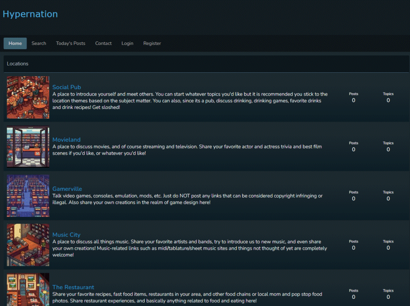The width and height of the screenshot is (410, 306).
Task: Click the Locations category header
Action: 18,64
